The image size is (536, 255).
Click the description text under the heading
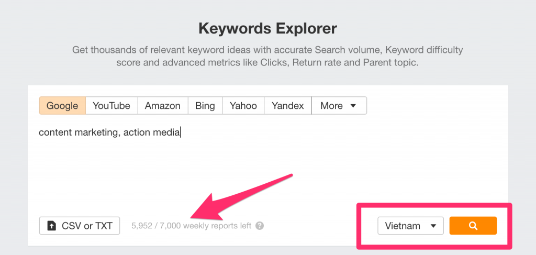(267, 57)
